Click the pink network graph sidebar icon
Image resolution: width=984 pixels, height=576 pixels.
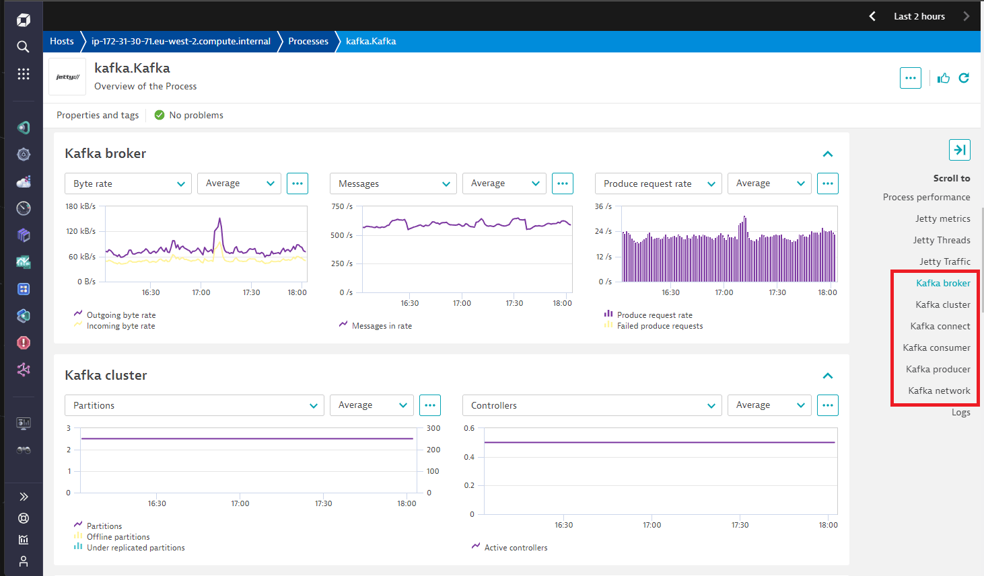click(x=23, y=370)
